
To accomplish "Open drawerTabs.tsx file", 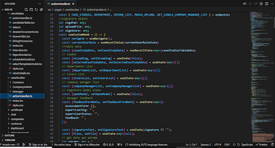I will (x=21, y=37).
